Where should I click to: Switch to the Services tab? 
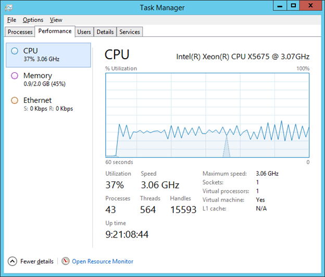coord(130,32)
